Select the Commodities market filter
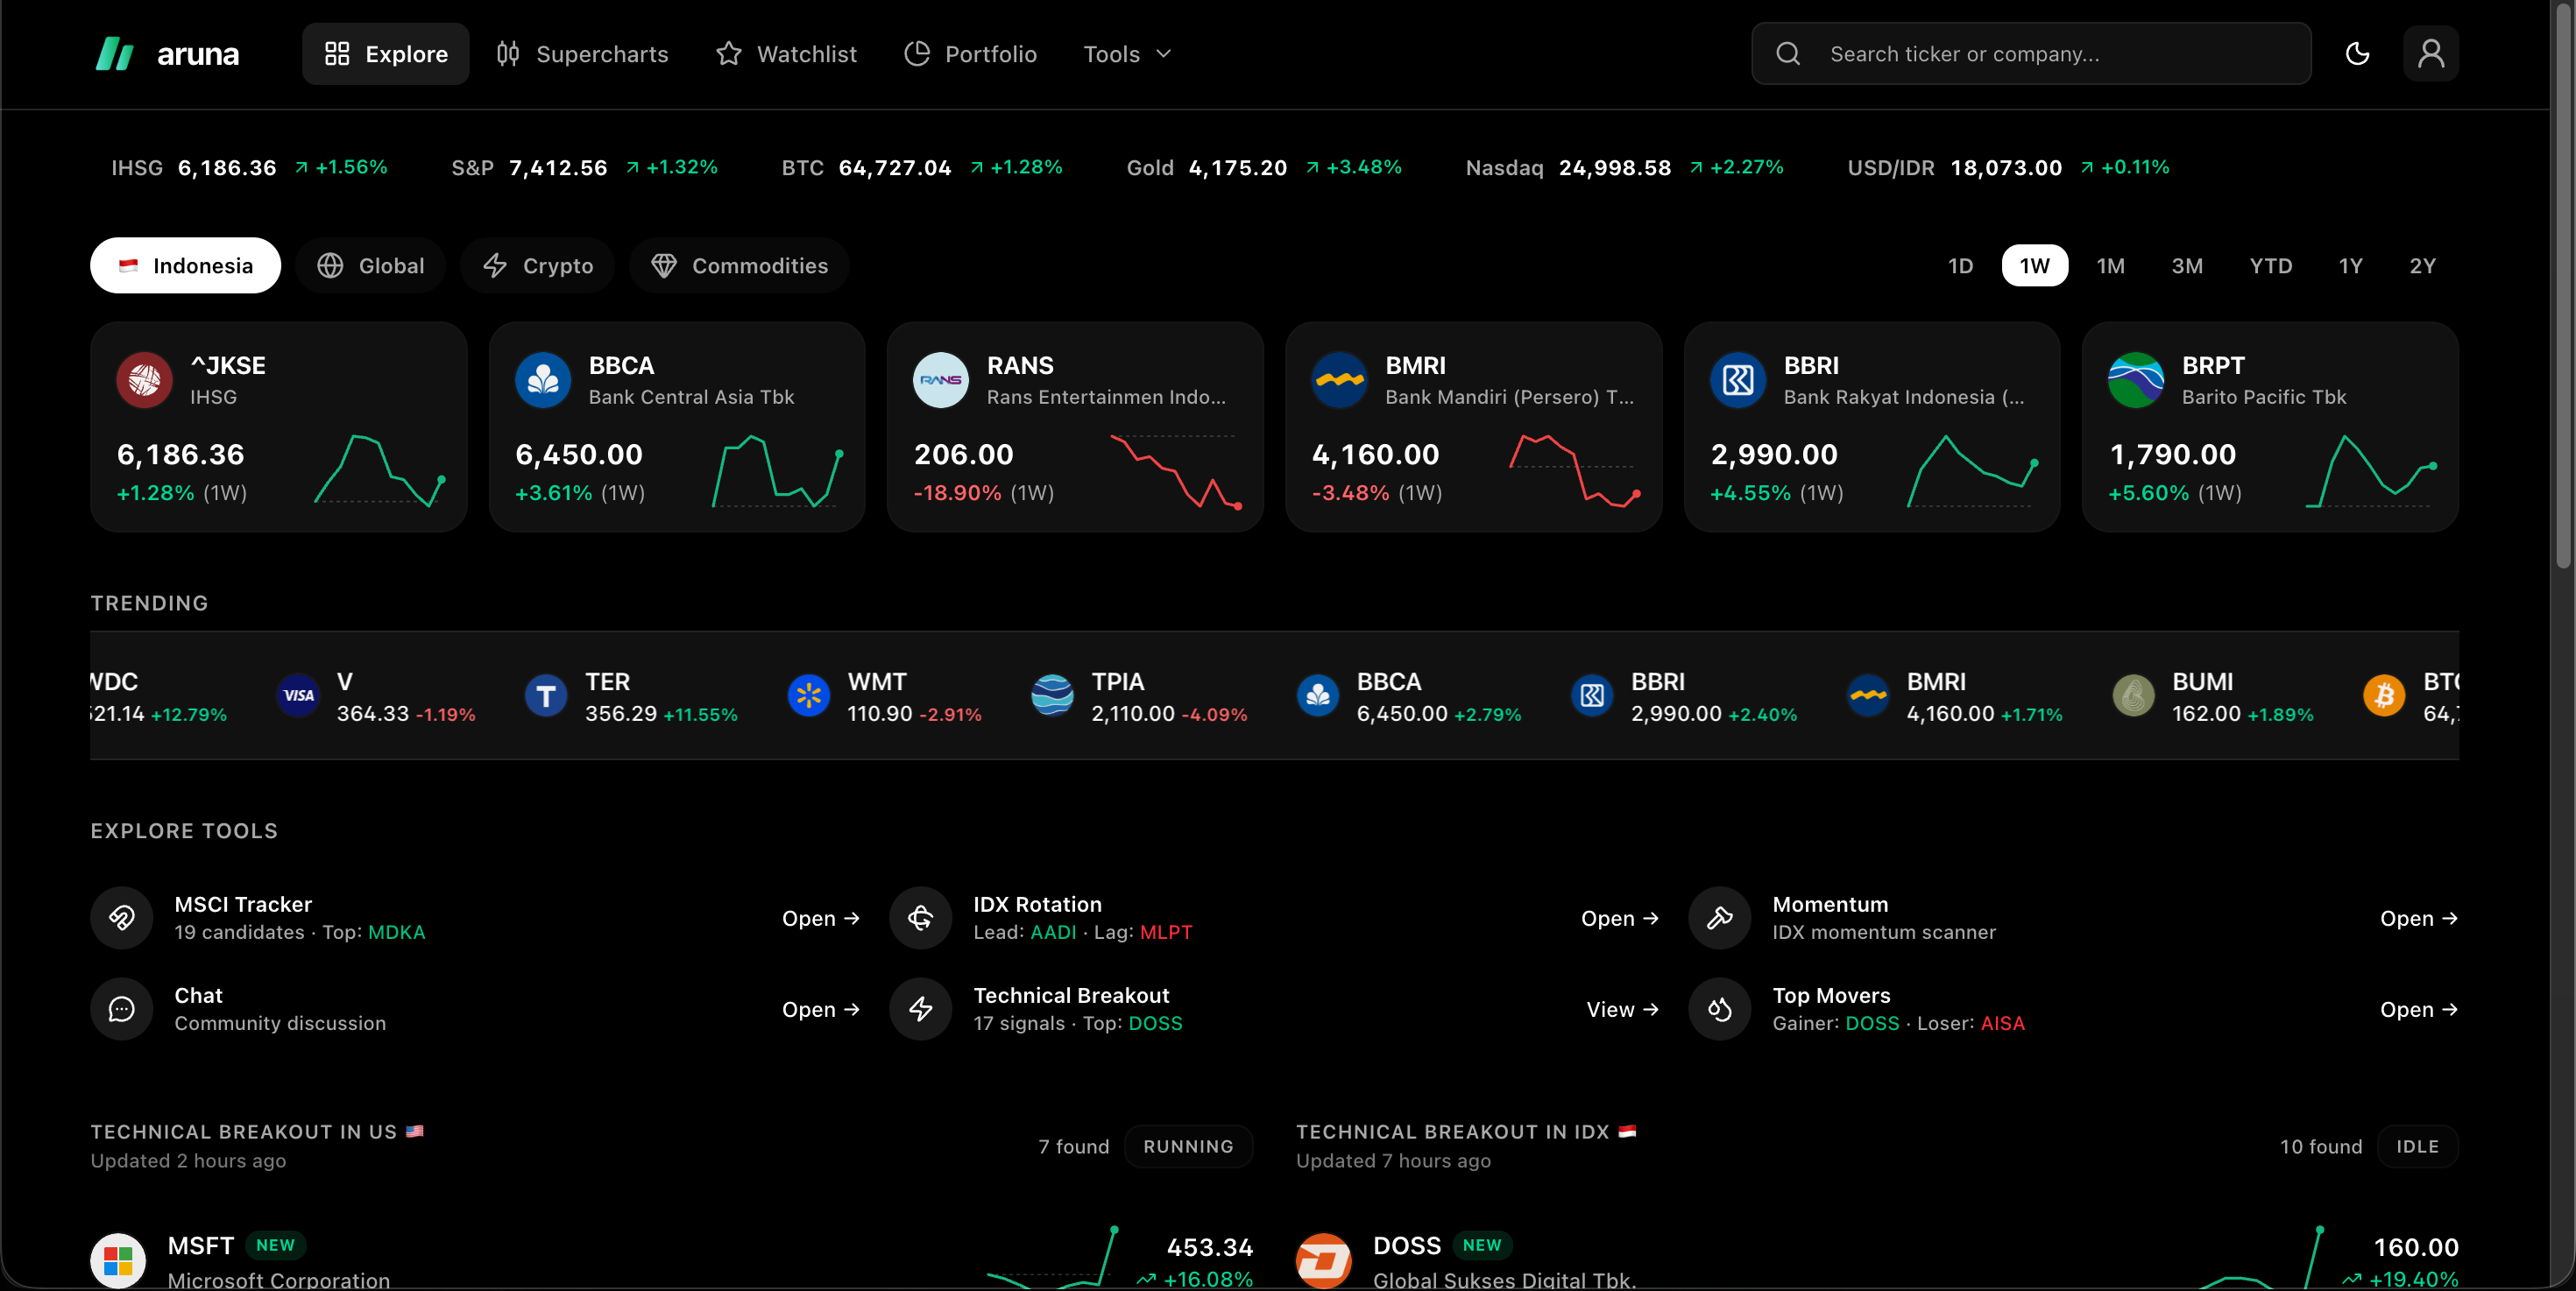The height and width of the screenshot is (1291, 2576). click(740, 265)
